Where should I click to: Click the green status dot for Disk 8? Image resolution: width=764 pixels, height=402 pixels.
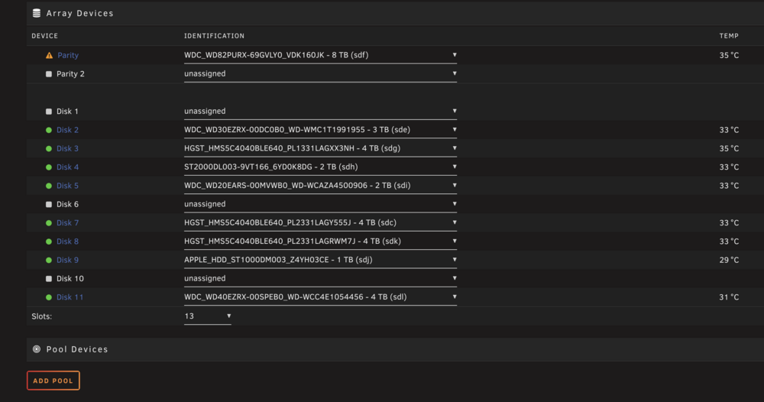[49, 242]
